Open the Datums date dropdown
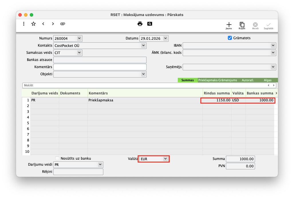This screenshot has height=198, width=294. click(165, 38)
